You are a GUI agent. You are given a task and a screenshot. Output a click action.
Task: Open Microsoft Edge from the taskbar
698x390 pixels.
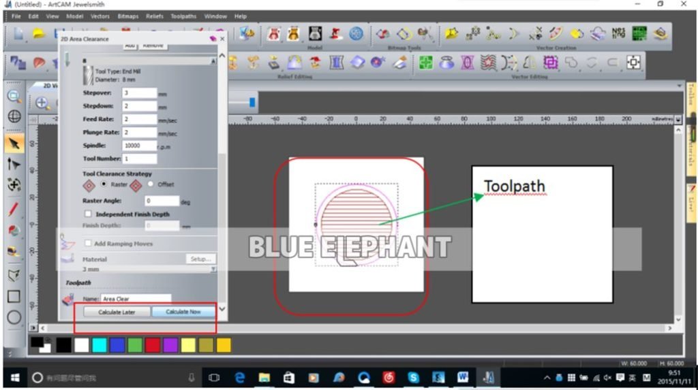239,378
